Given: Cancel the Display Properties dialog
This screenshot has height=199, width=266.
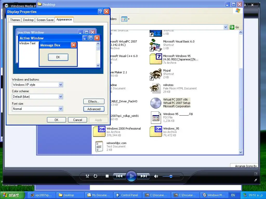Looking at the screenshot, I should (x=77, y=120).
